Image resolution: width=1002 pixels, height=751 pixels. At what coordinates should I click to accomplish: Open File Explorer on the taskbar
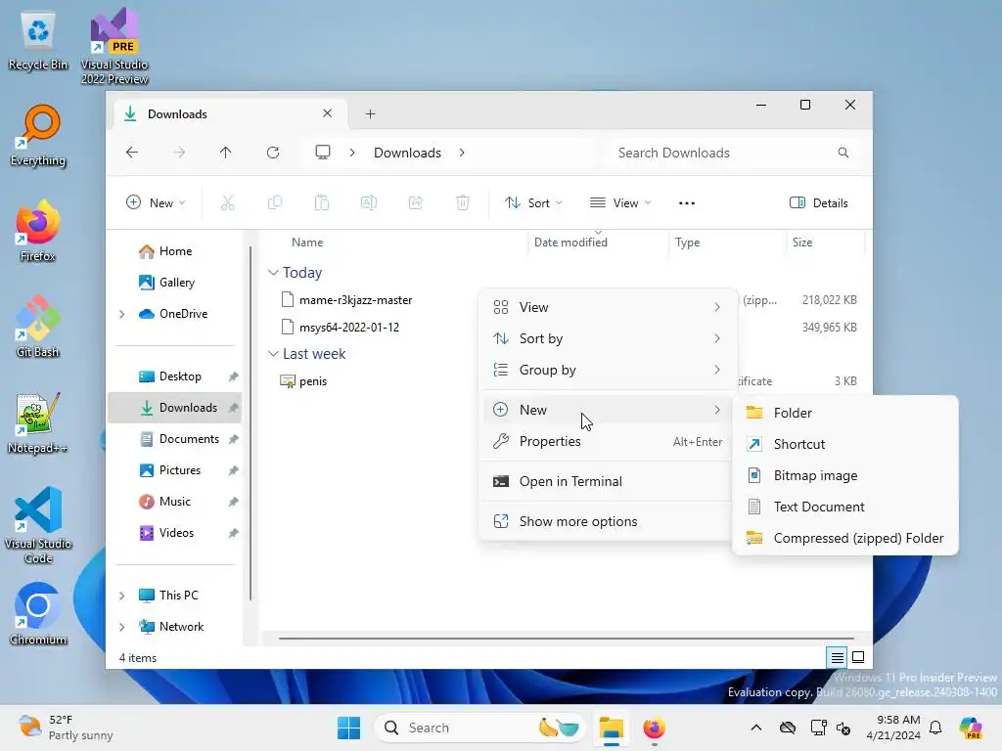point(611,728)
